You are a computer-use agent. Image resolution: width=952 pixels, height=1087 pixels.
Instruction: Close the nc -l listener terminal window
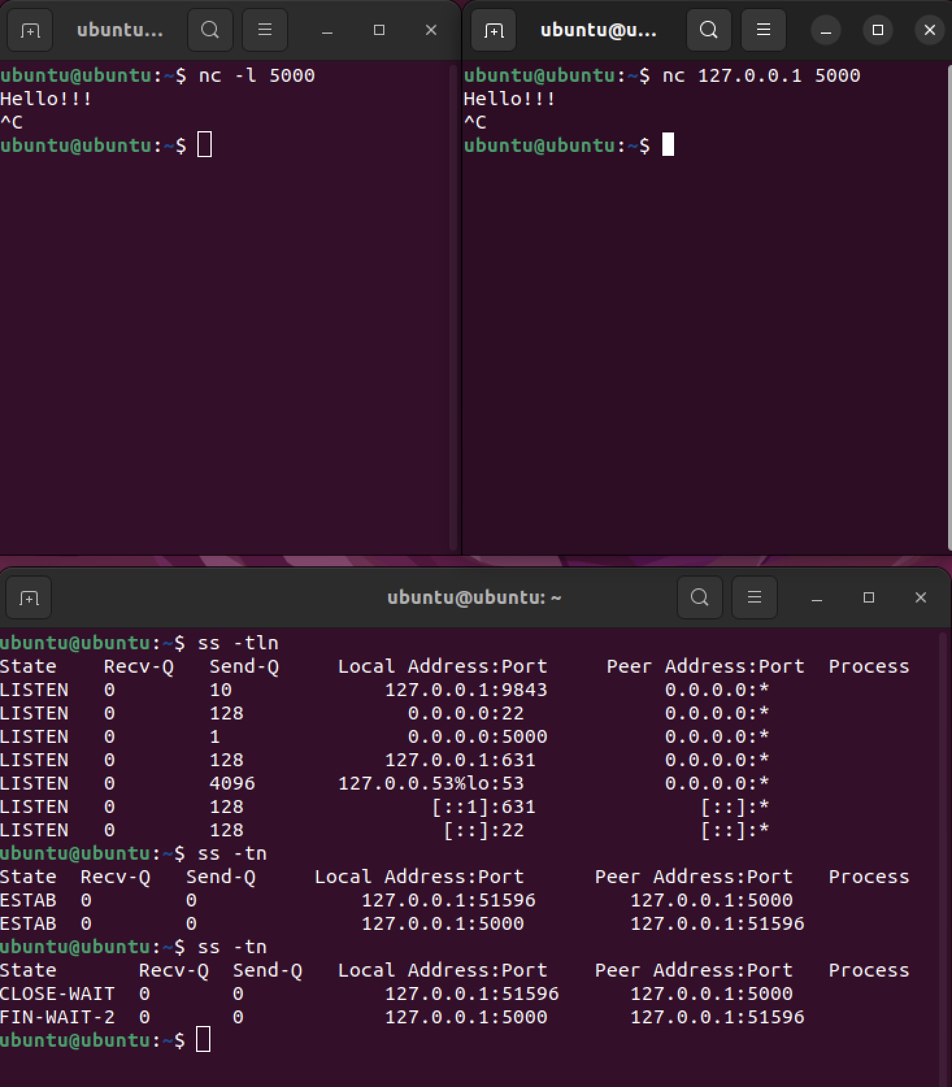click(431, 30)
